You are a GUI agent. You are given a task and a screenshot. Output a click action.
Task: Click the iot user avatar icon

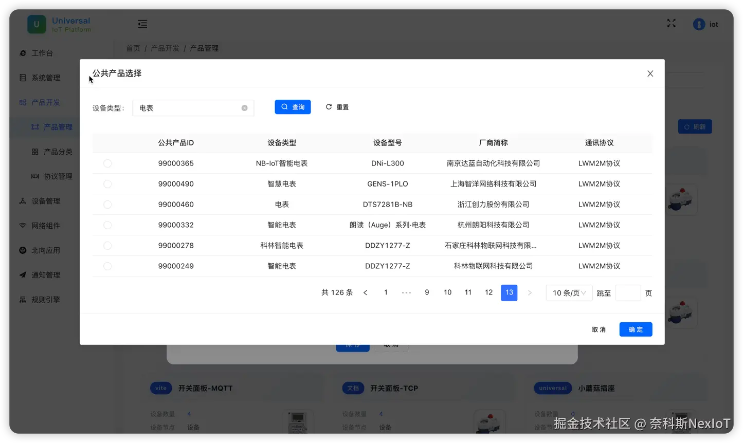tap(699, 24)
